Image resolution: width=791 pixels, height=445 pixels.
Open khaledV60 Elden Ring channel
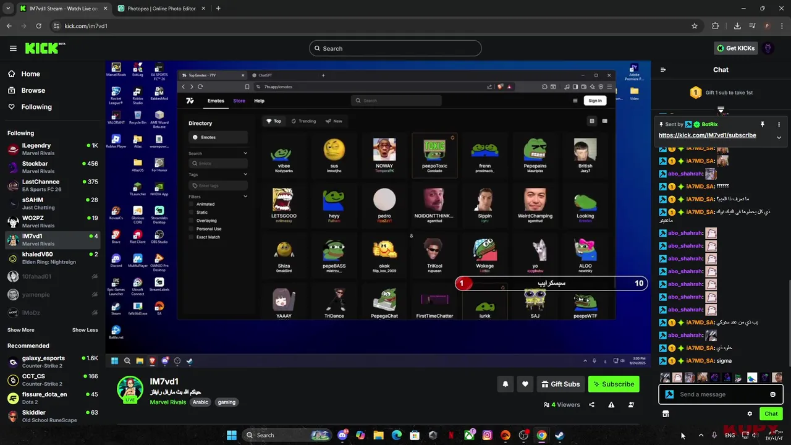point(53,258)
